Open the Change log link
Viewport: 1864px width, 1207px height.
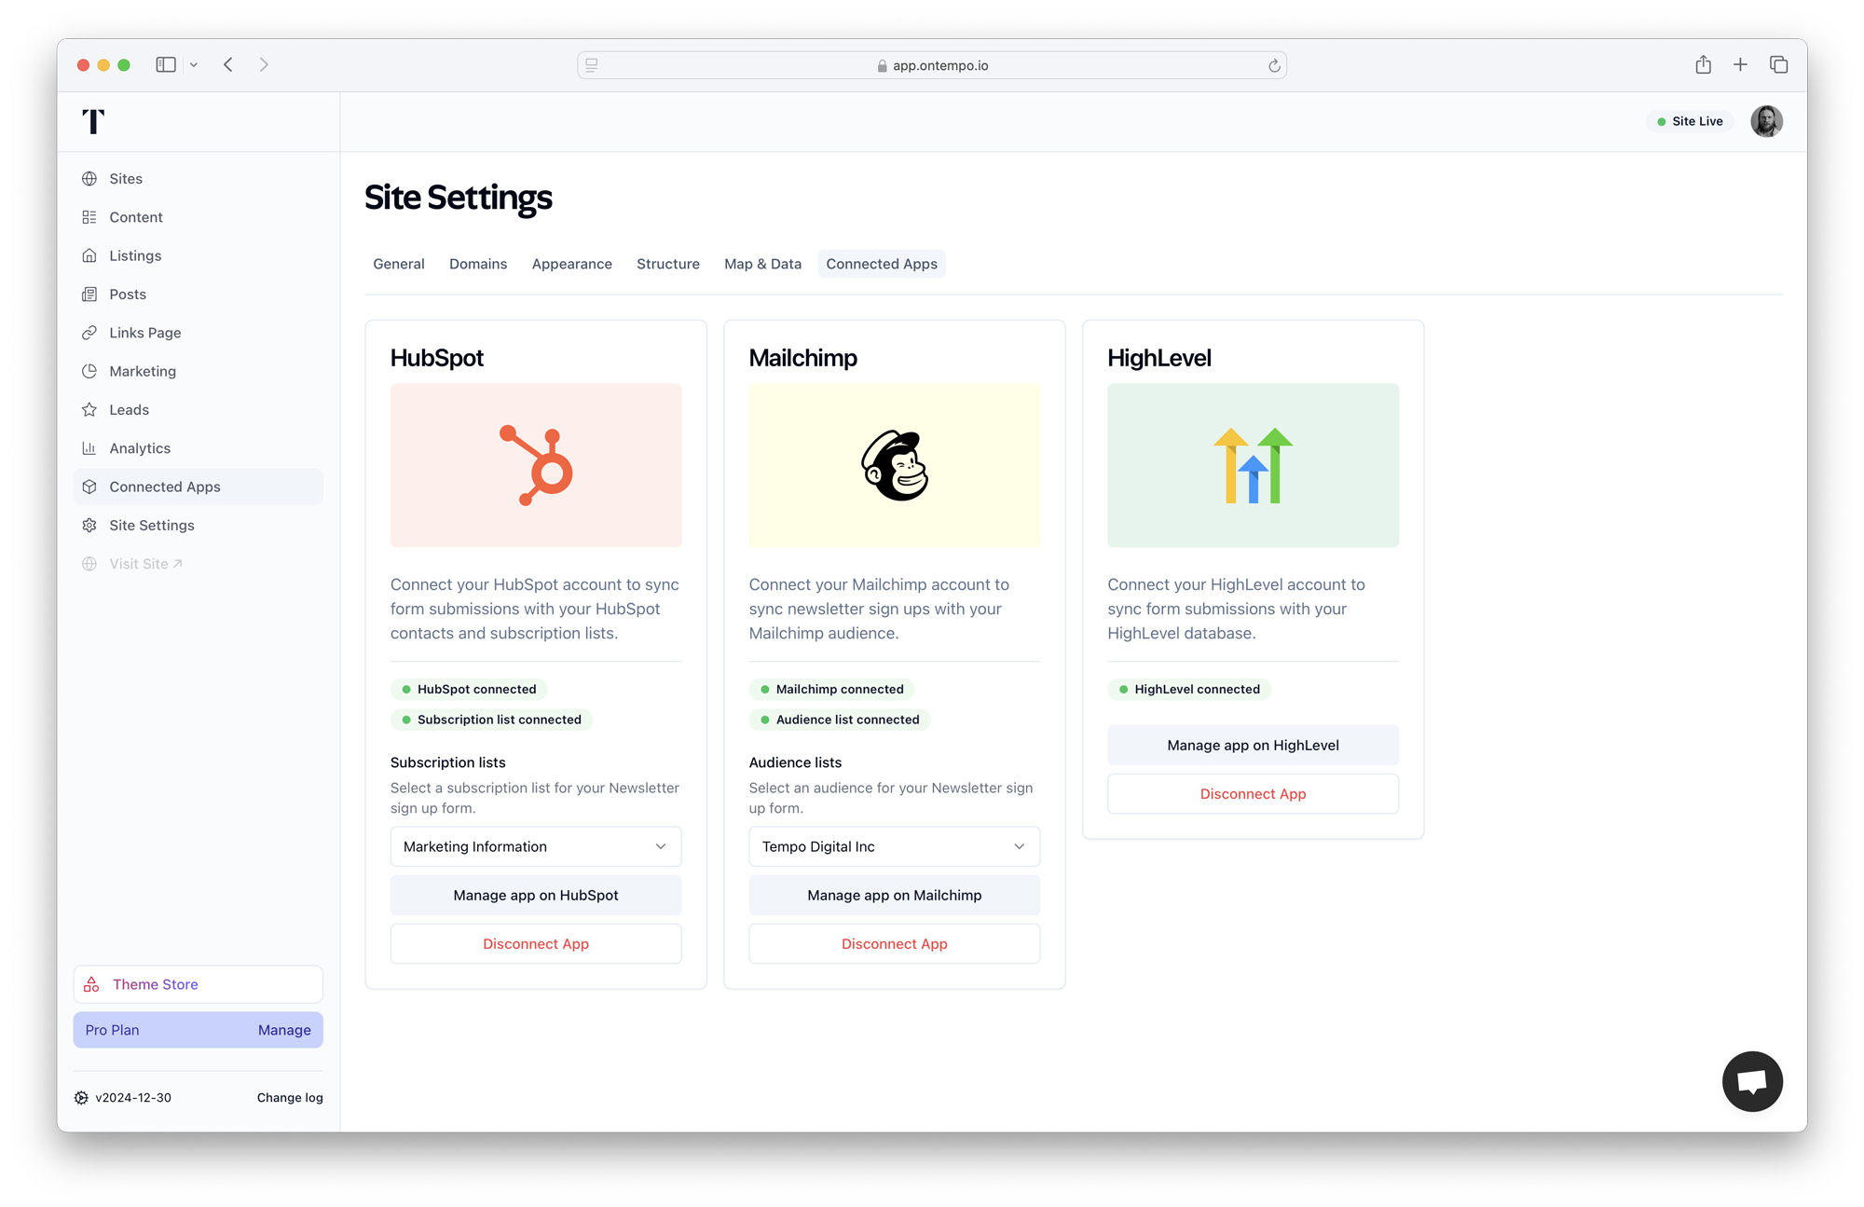(290, 1098)
